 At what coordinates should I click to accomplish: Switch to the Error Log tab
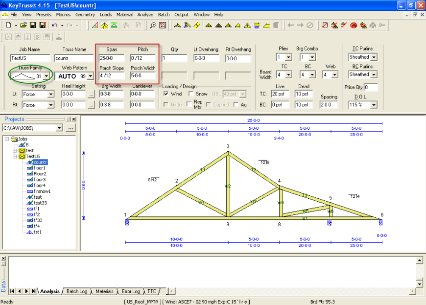point(131,291)
